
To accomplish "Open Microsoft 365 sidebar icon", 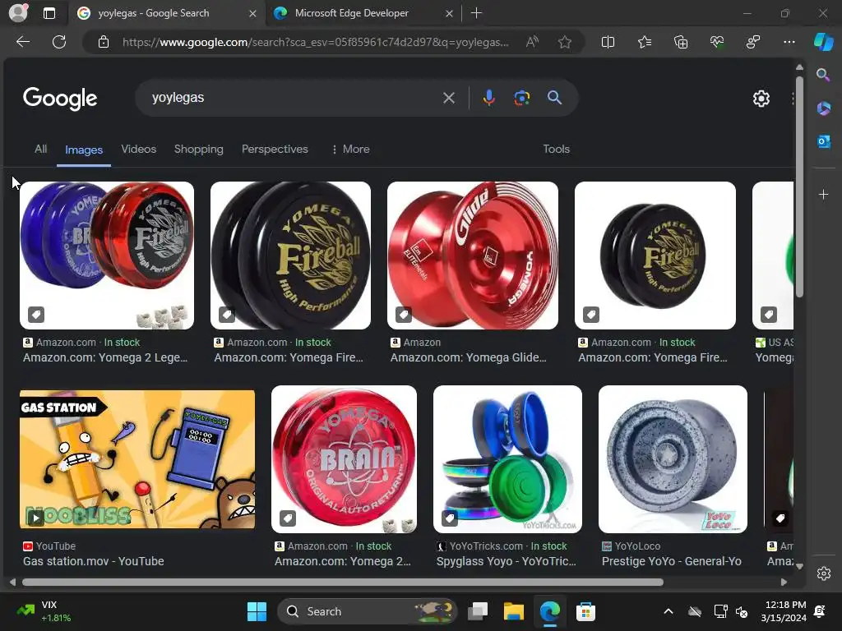I will coord(823,108).
